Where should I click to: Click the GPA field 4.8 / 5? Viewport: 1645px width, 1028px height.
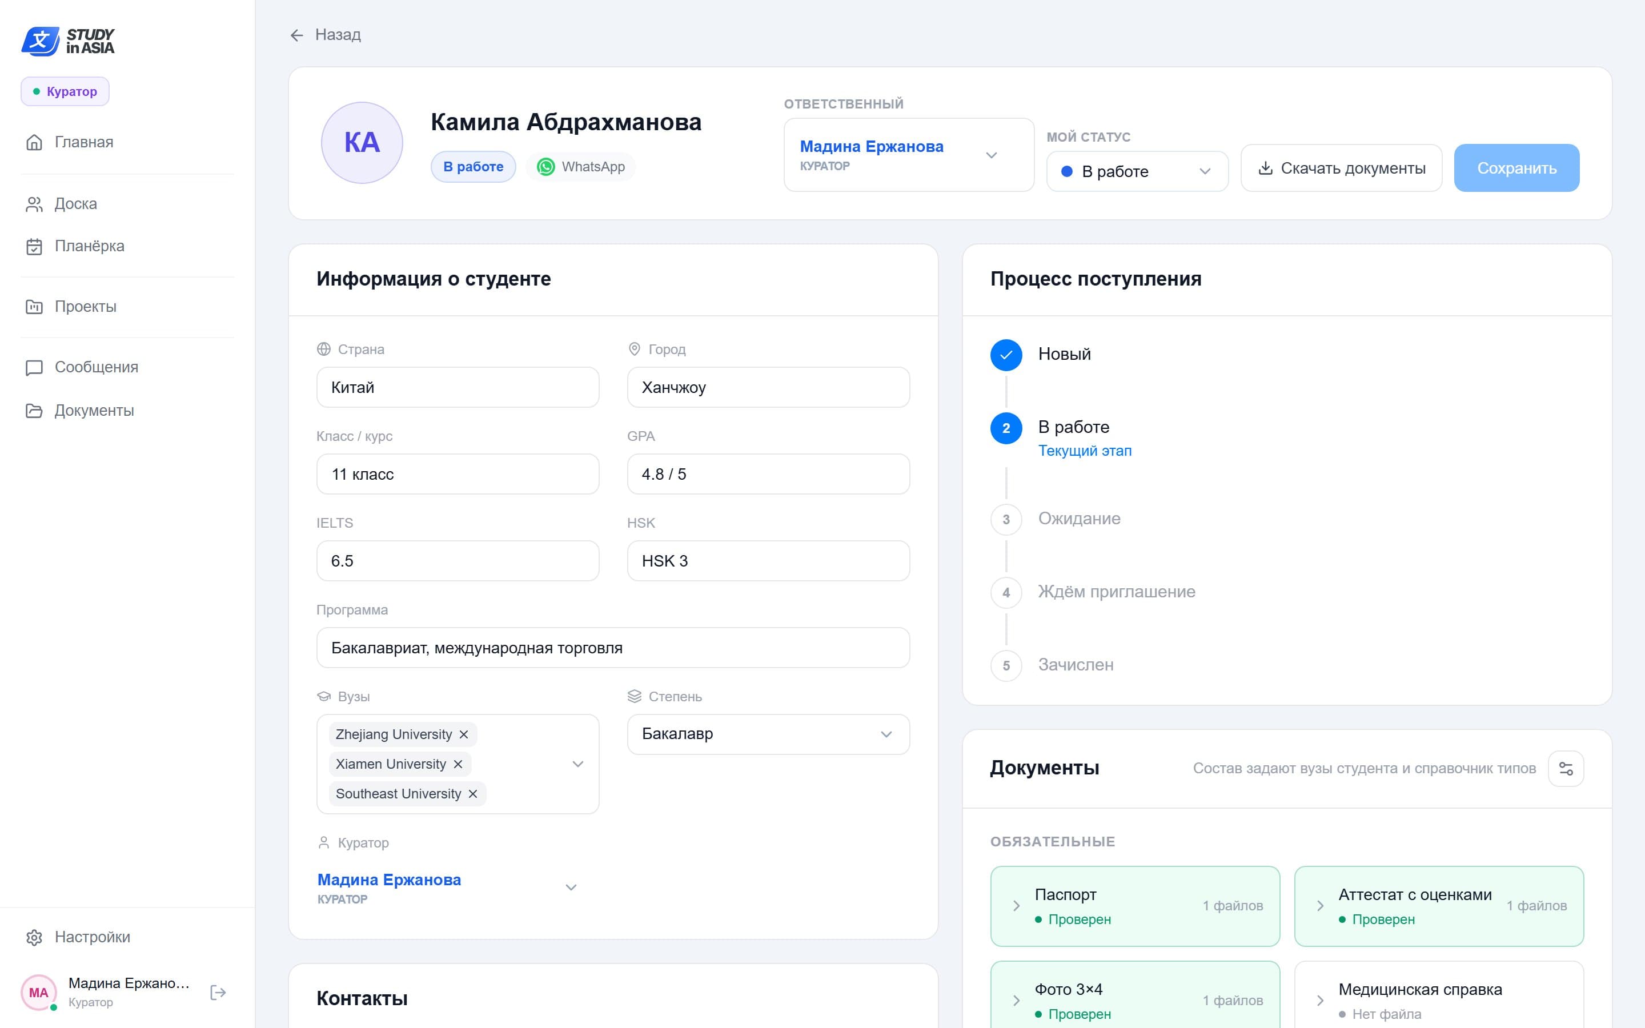[x=768, y=475]
